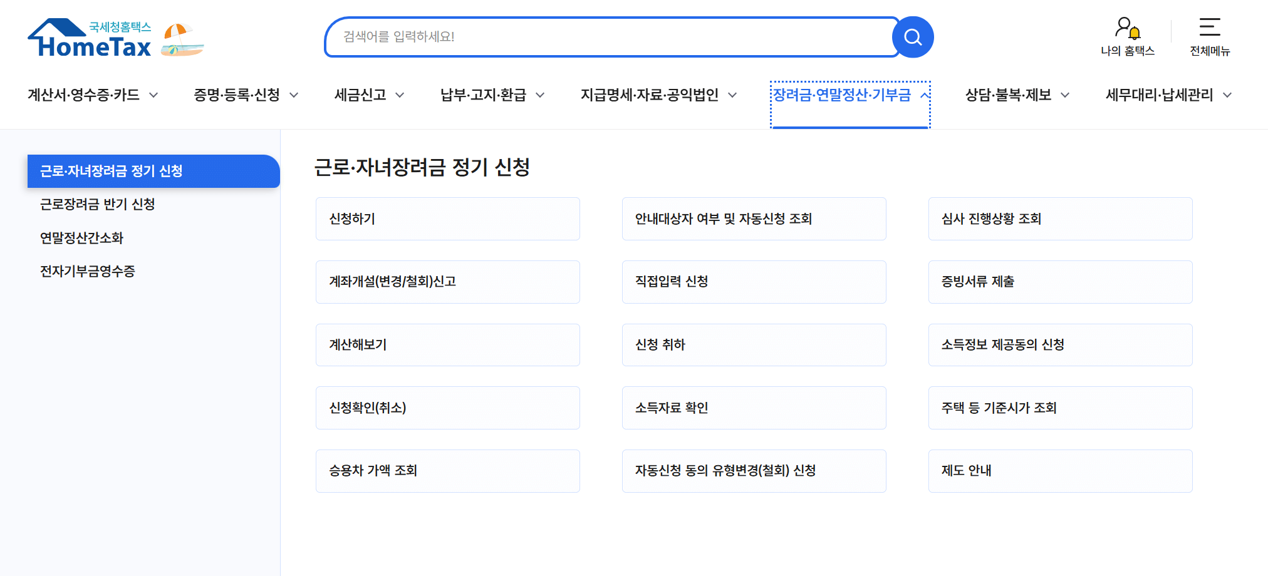This screenshot has height=576, width=1268.
Task: Open 계산해보기
Action: click(x=447, y=344)
